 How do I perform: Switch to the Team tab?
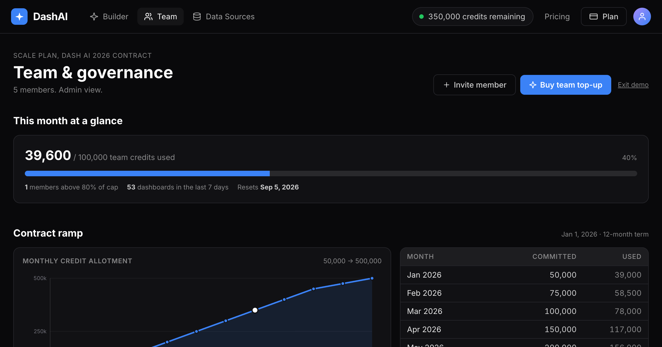pyautogui.click(x=161, y=17)
